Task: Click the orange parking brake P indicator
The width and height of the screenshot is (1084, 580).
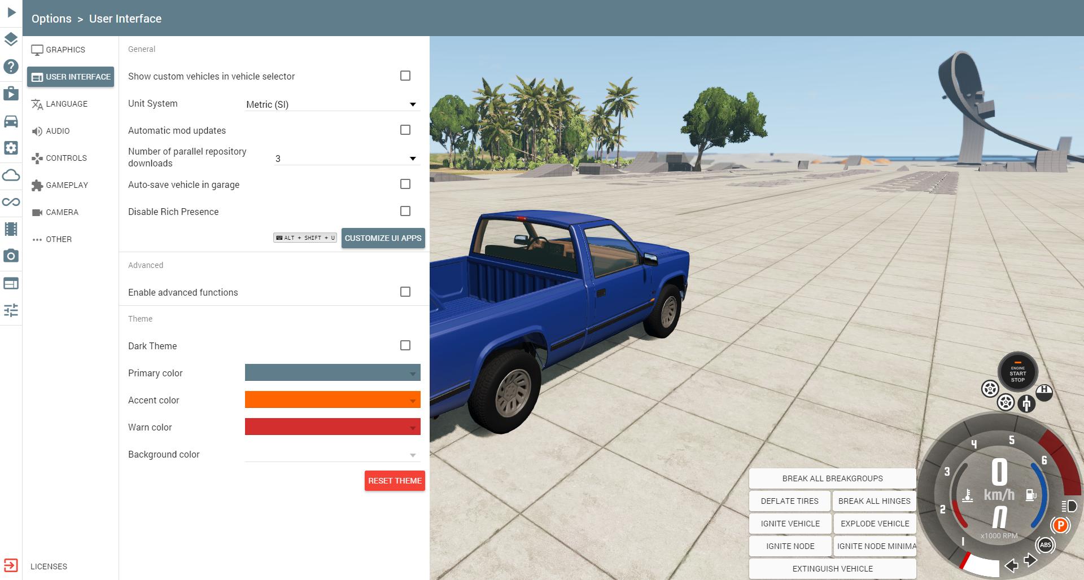Action: click(x=1060, y=526)
